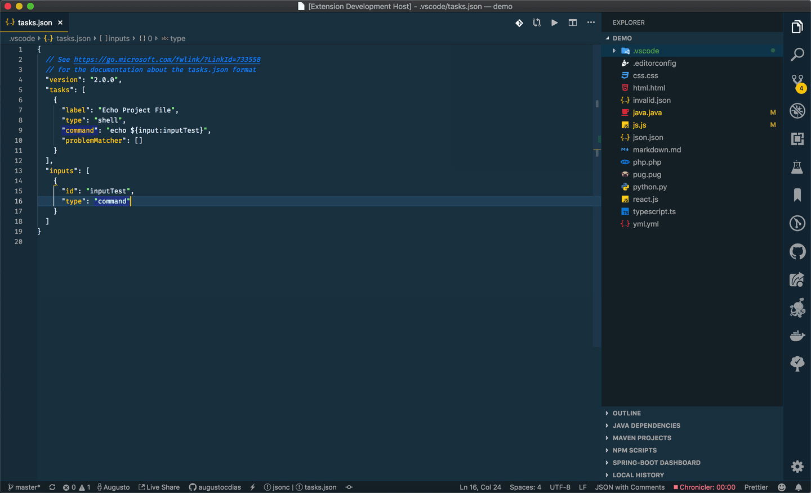Open python.py in explorer
This screenshot has width=811, height=493.
(x=692, y=187)
